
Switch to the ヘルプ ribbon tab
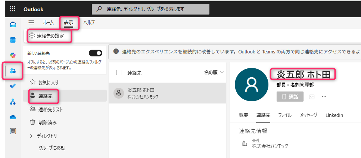89,22
